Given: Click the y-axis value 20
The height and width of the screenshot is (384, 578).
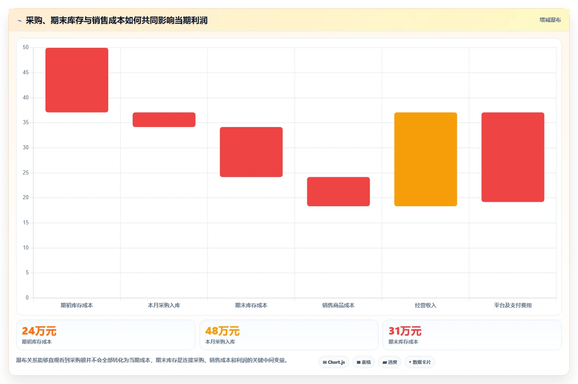Looking at the screenshot, I should (26, 198).
